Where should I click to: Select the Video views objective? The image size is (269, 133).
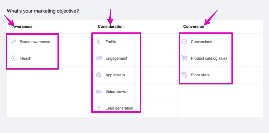pyautogui.click(x=116, y=92)
